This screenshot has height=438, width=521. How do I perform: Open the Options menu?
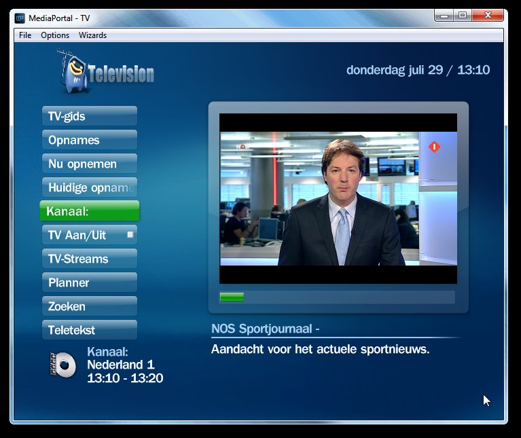click(55, 35)
